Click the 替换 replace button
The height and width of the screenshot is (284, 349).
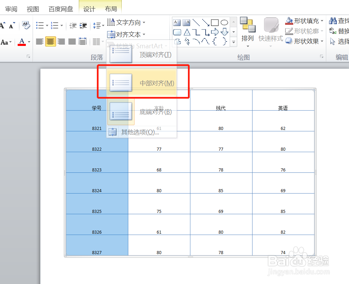click(x=339, y=31)
